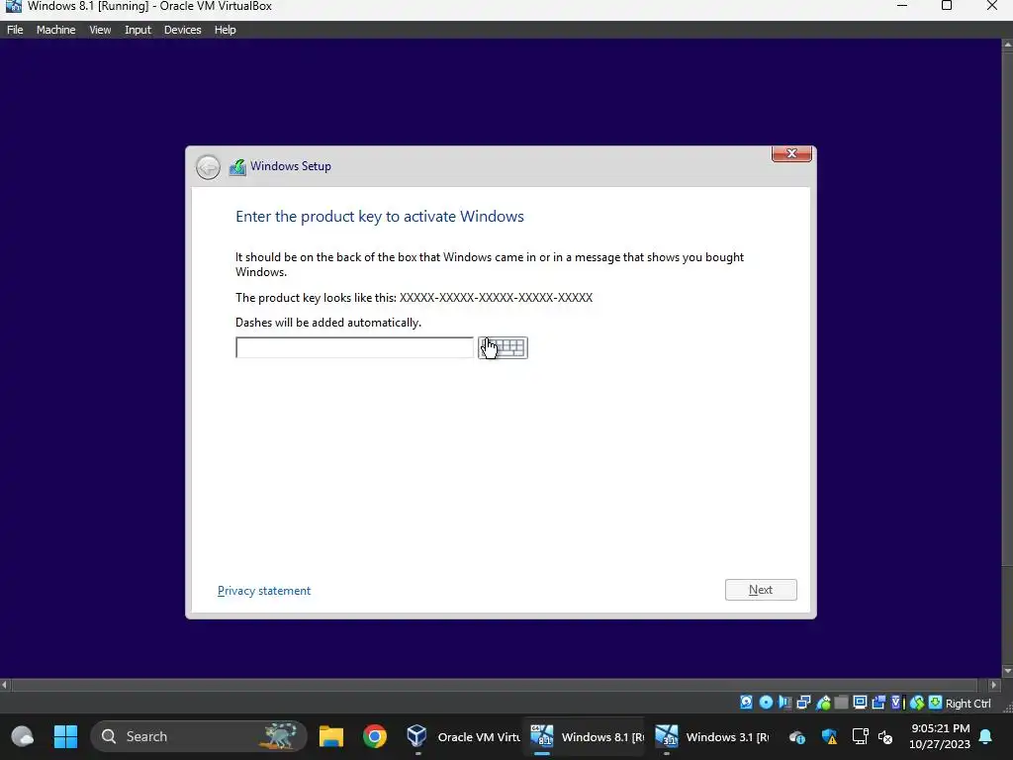Image resolution: width=1013 pixels, height=760 pixels.
Task: Click the Windows Setup title icon
Action: pos(237,167)
